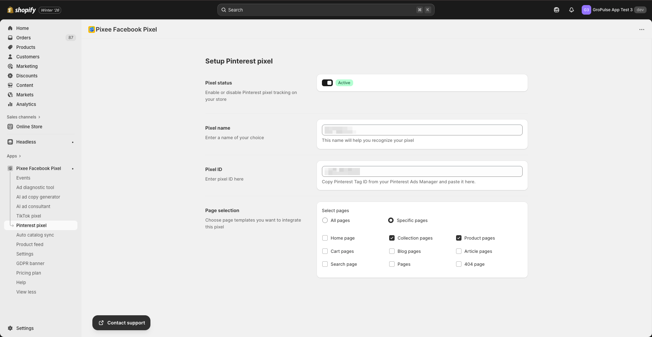Open Orders via its inbox icon

[x=10, y=38]
